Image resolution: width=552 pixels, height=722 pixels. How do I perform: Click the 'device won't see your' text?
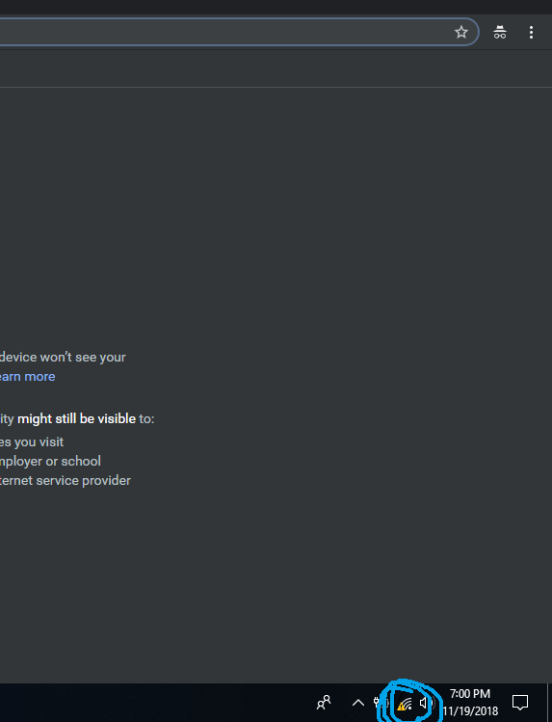pos(63,358)
